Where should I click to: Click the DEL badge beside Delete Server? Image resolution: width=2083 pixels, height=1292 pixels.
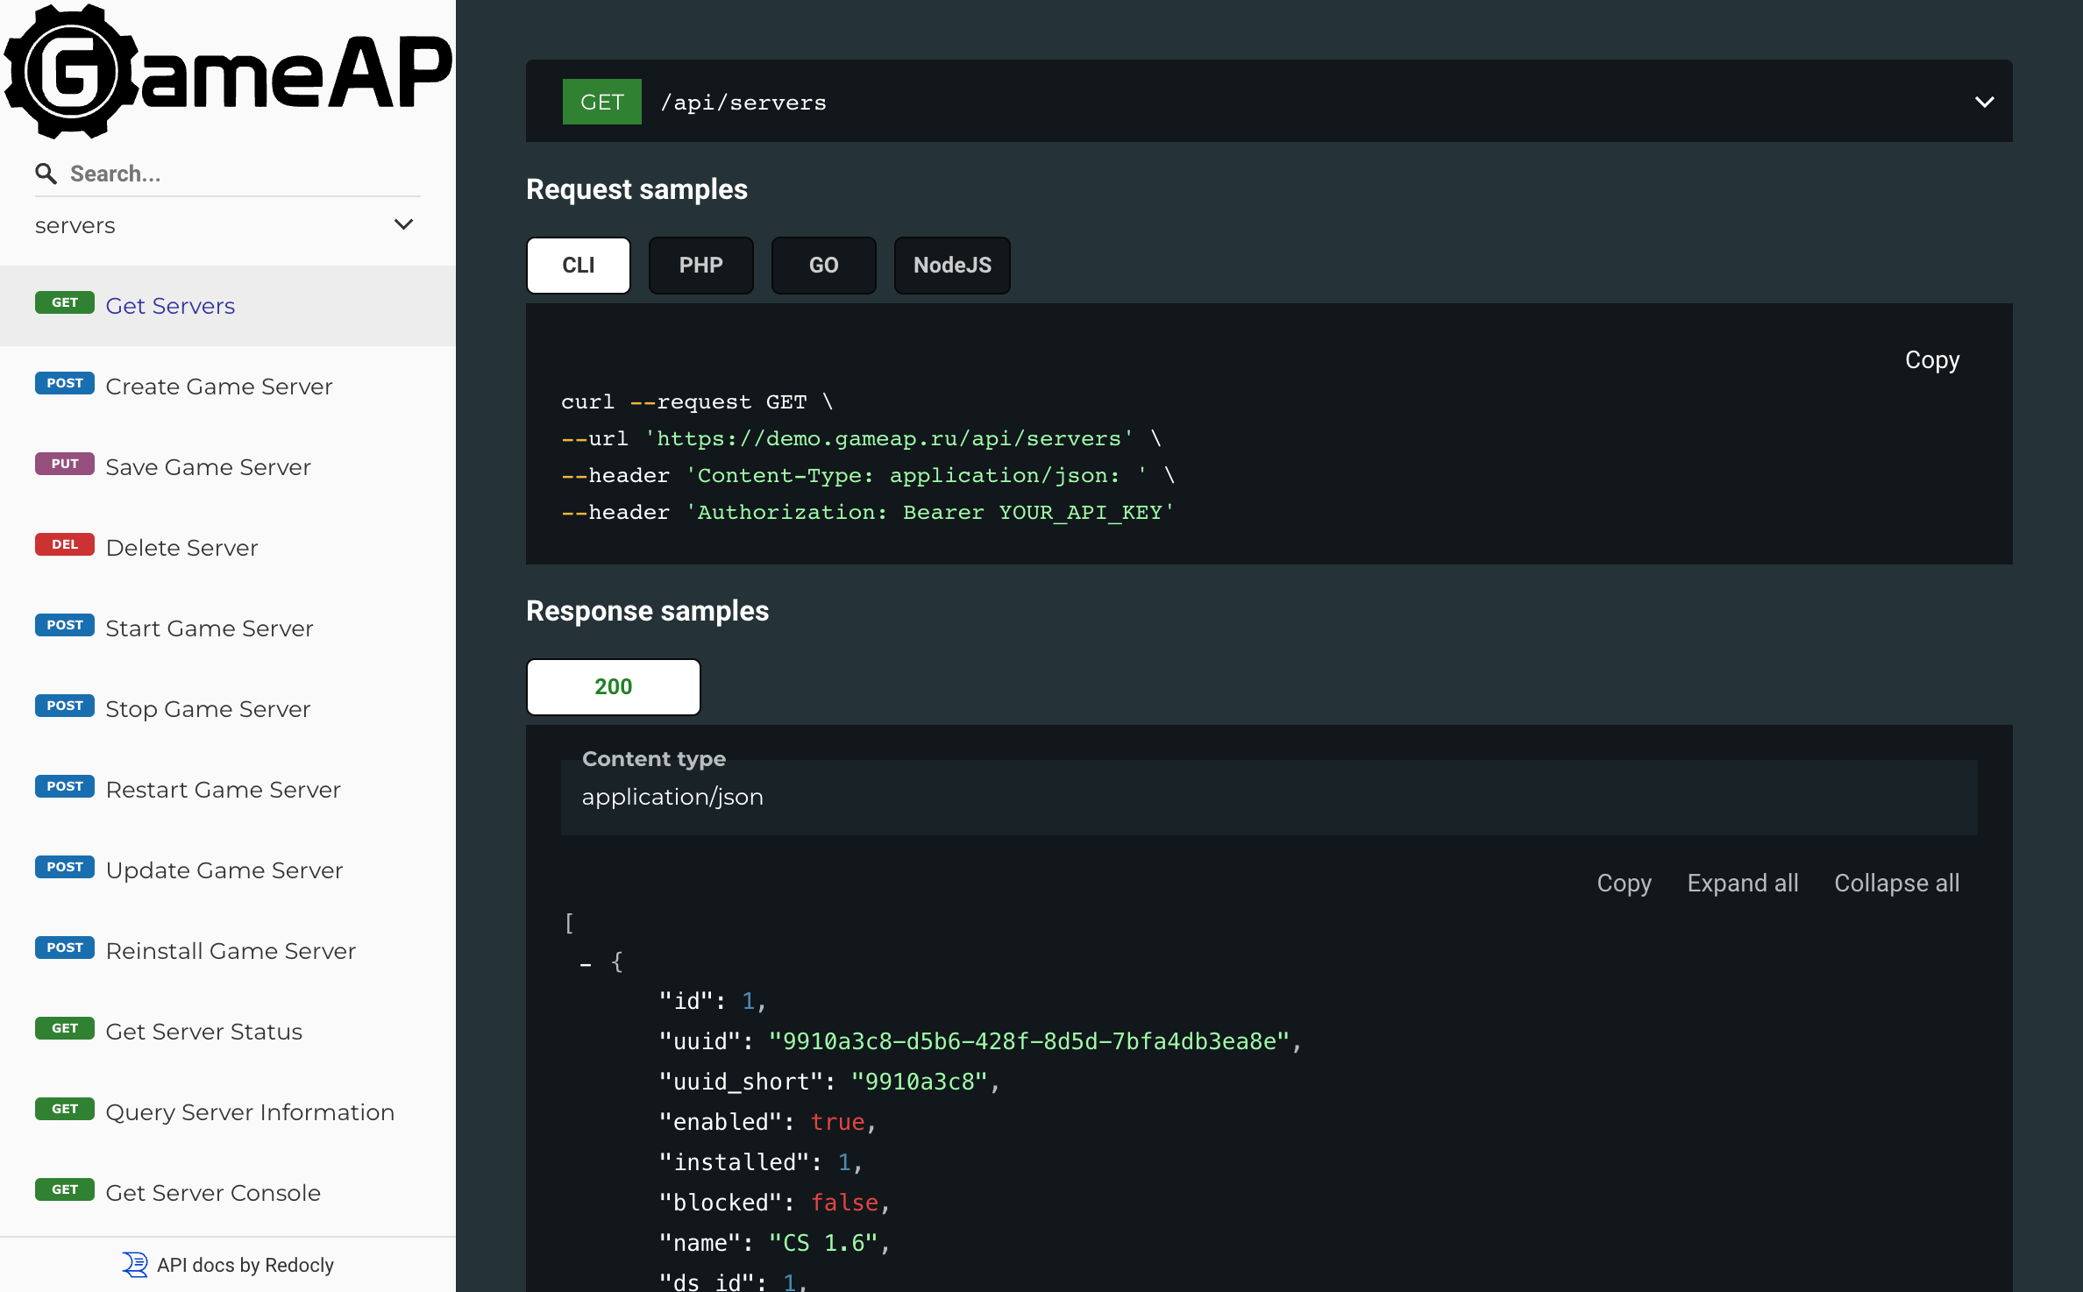pos(64,544)
